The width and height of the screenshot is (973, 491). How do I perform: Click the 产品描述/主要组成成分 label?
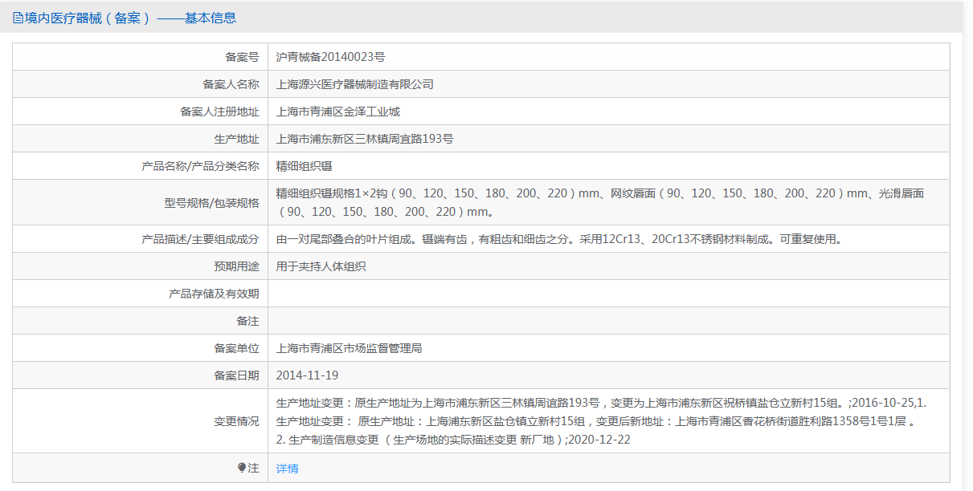pos(200,239)
